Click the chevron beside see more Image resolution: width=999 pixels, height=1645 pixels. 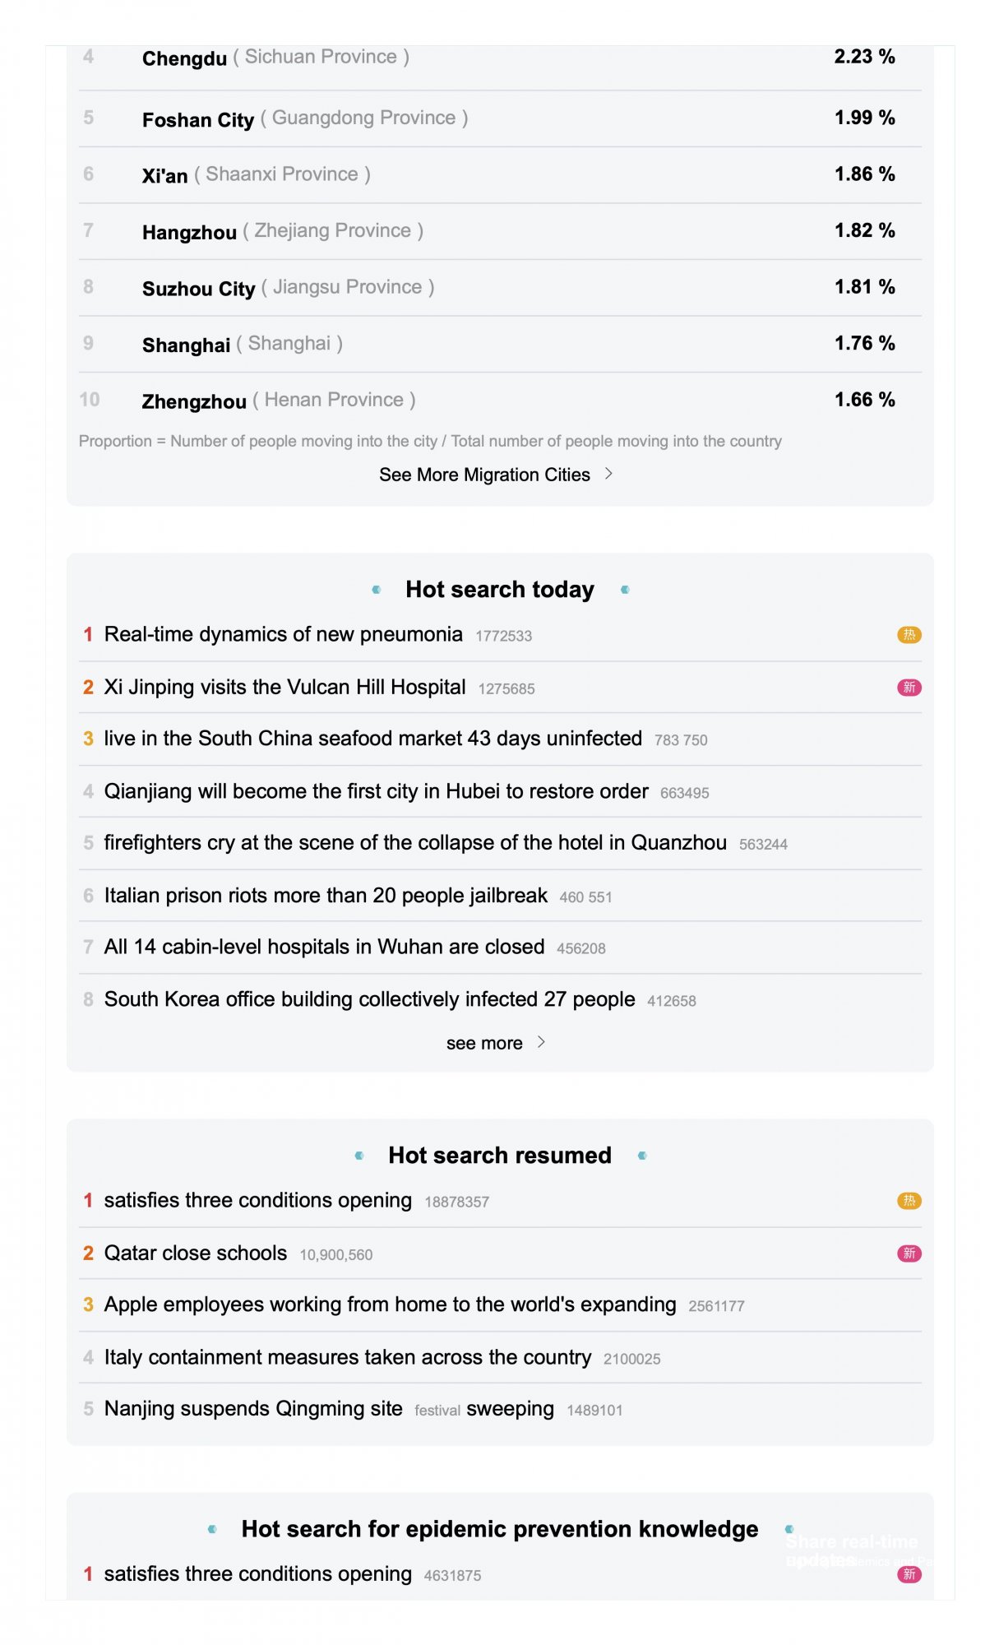[541, 1042]
